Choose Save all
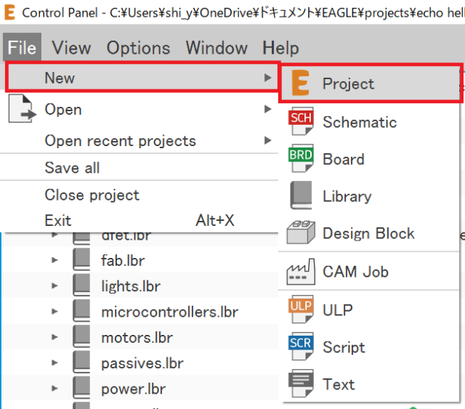Screen dimensions: 465x409 coord(139,167)
